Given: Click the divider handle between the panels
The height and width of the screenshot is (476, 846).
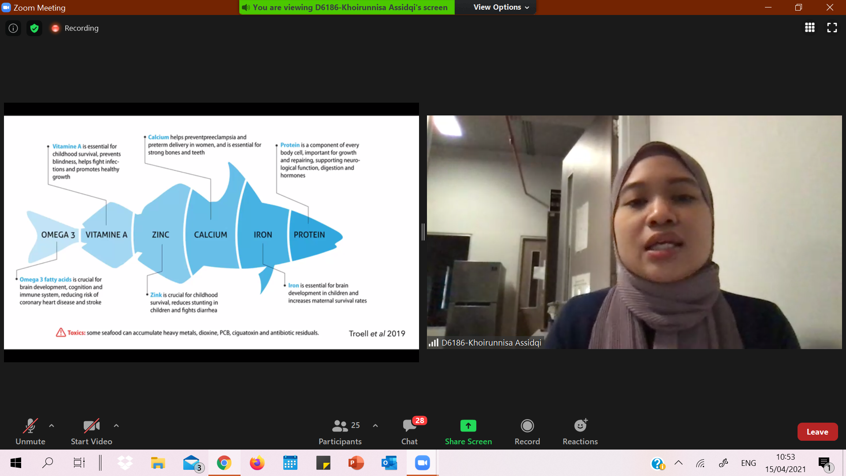Looking at the screenshot, I should pos(423,232).
